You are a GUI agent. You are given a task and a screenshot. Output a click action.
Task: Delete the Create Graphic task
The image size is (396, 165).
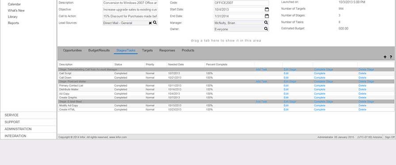tap(362, 97)
